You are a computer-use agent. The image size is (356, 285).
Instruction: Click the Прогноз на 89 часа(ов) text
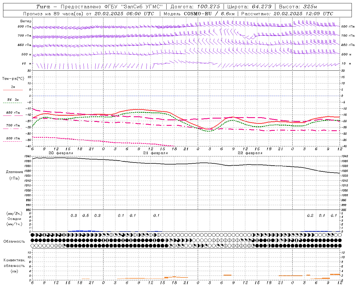click(x=54, y=14)
